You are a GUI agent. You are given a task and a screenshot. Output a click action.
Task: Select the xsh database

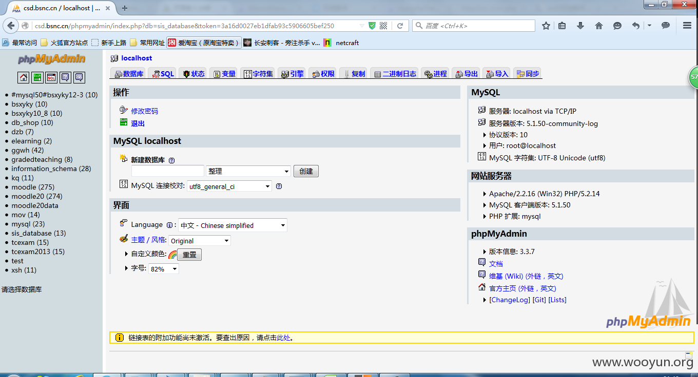pos(24,270)
